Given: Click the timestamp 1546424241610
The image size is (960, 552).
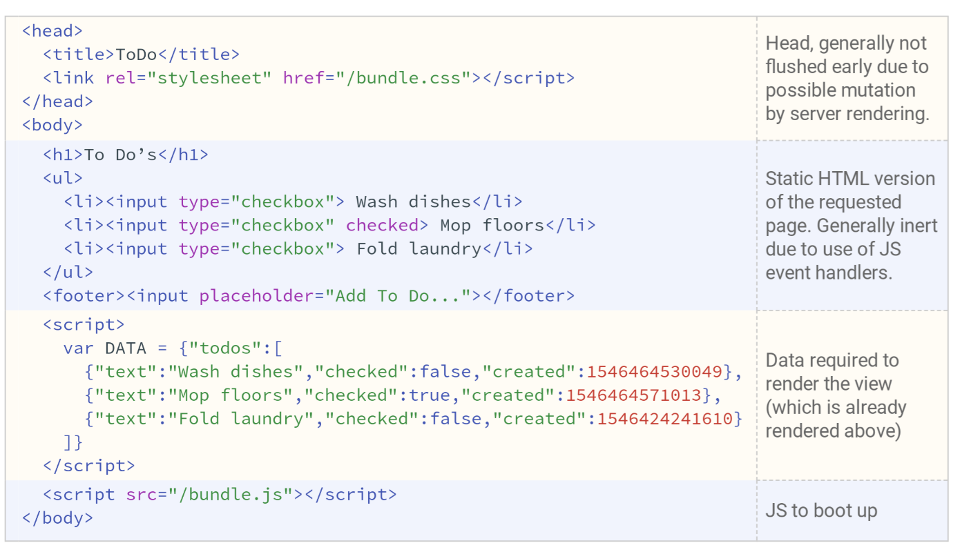Looking at the screenshot, I should [x=664, y=419].
